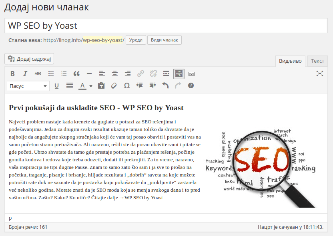Click the wp-seo-by-yoast permalink slug
This screenshot has width=333, height=236.
(103, 40)
